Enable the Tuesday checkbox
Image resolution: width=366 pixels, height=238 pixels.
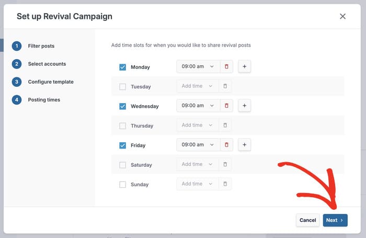[x=123, y=87]
